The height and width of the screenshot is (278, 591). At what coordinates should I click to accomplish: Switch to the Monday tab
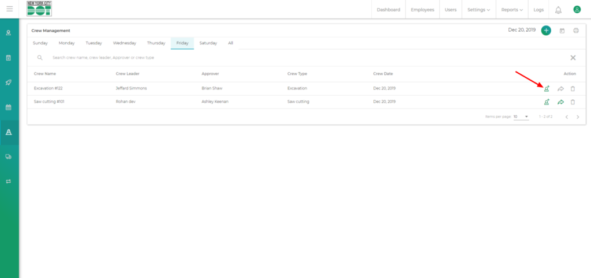66,43
